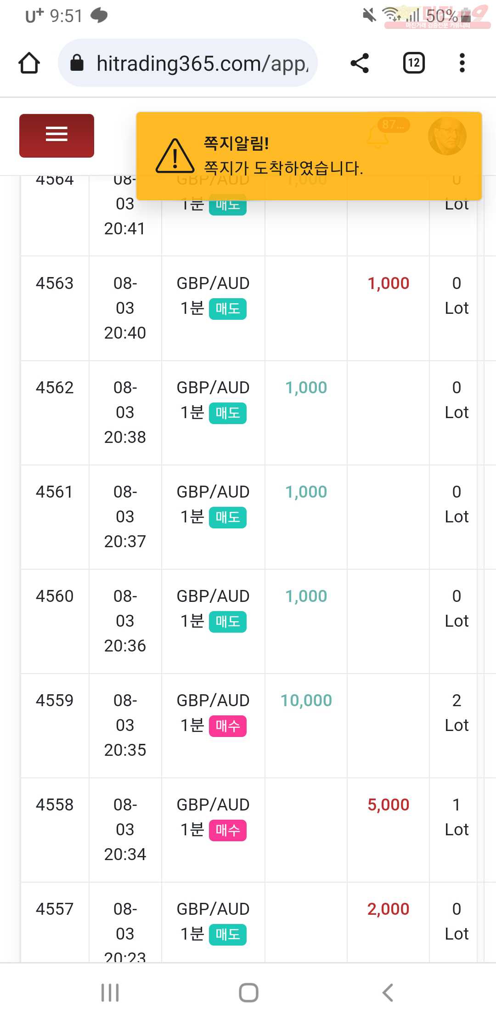
Task: Tap Android back navigation arrow
Action: (388, 992)
